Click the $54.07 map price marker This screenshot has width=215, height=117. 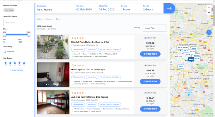click(181, 66)
